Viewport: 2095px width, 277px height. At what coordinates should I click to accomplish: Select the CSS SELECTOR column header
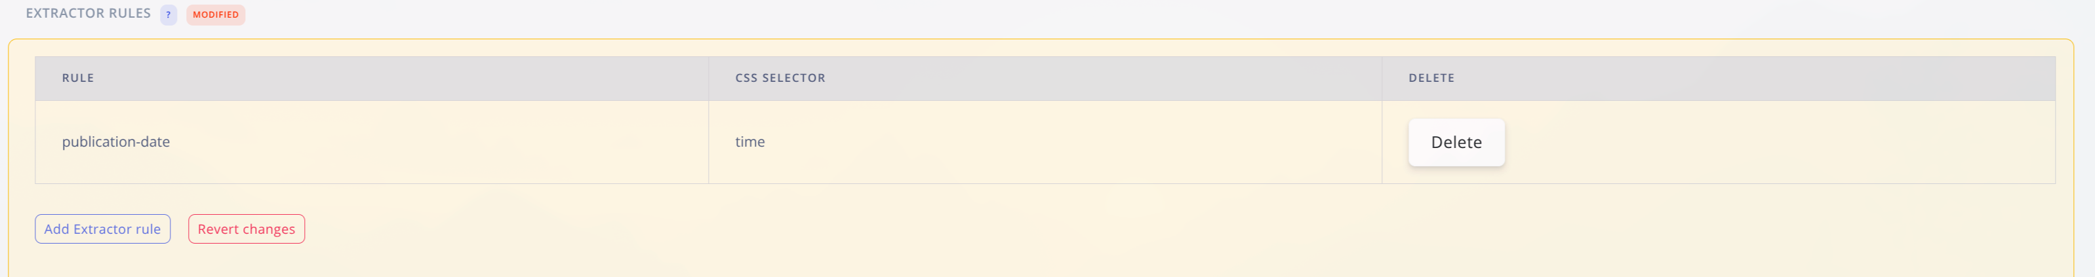780,78
